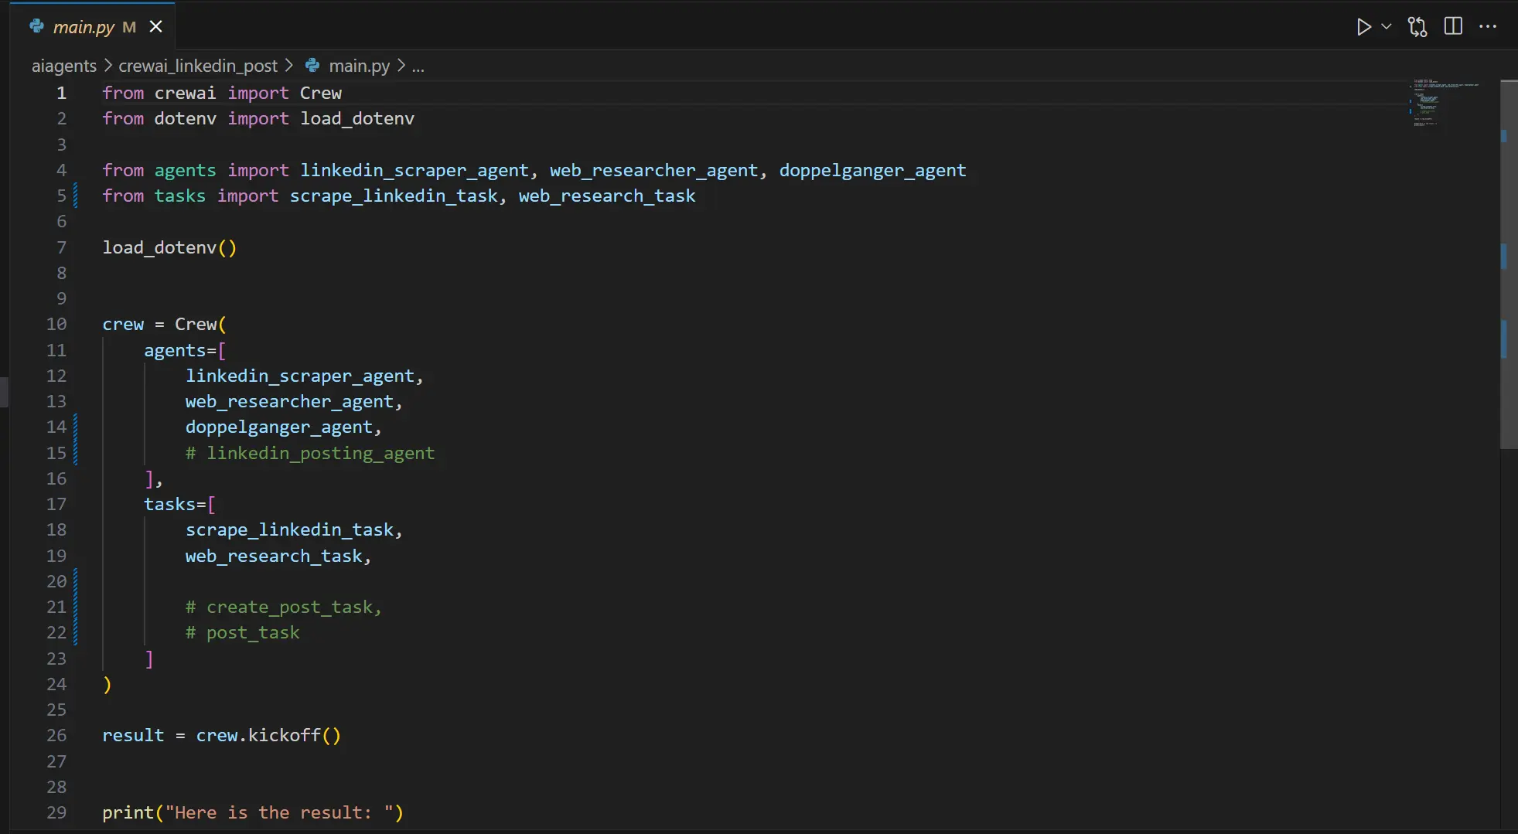Jump elsewhere using the minimap preview
Screen dimensions: 1518x834
tap(1441, 104)
